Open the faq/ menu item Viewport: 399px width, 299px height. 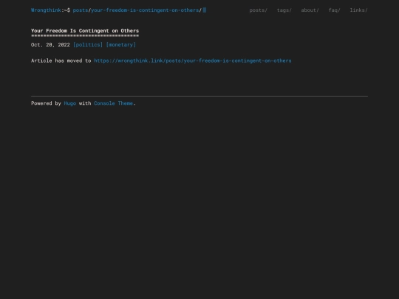335,10
